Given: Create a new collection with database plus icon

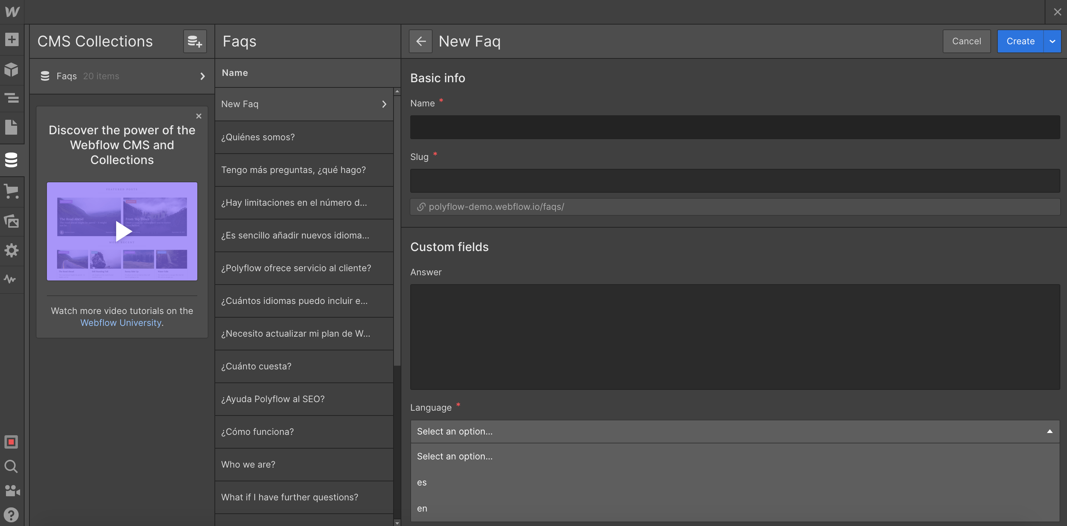Looking at the screenshot, I should (195, 41).
